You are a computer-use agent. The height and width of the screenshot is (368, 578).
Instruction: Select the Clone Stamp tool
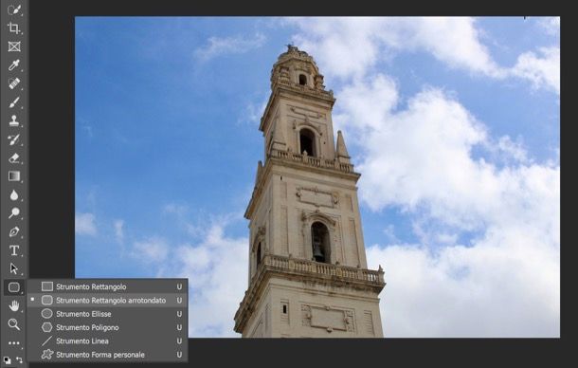pos(14,120)
